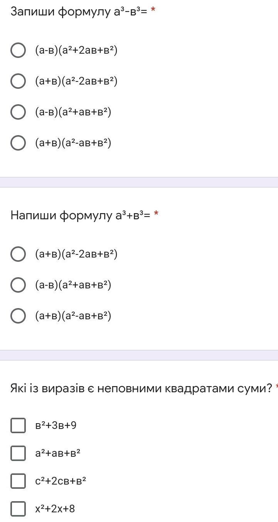Select radio (а-в)(а²+ав+в²) under а³-в³ question
The width and height of the screenshot is (278, 522).
click(18, 112)
